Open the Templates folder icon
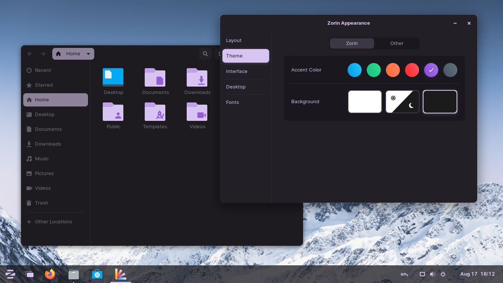Screen dimensions: 503x283 tap(155, 112)
